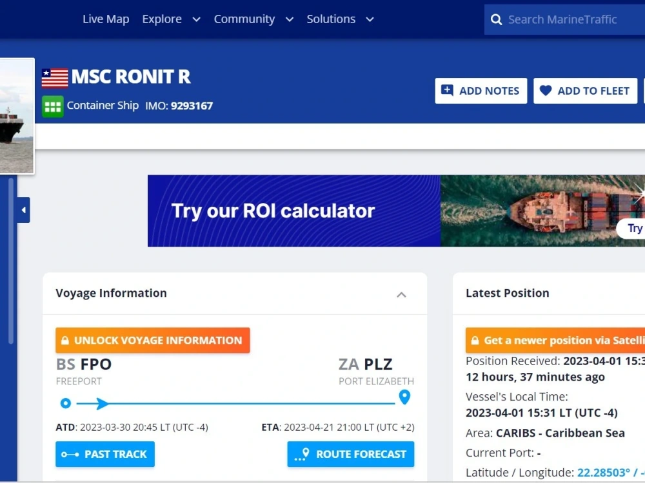645x483 pixels.
Task: Open the PAST TRACK view
Action: (x=105, y=454)
